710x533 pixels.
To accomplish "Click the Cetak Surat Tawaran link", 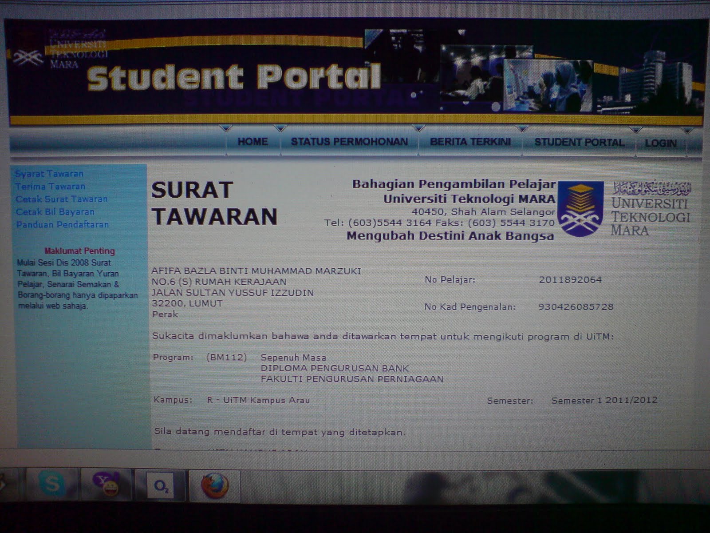I will coord(62,199).
